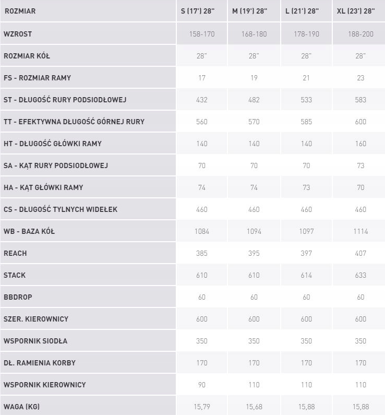Viewport: 385px width, 415px height.
Task: Select the M (19') 28" column header
Action: pyautogui.click(x=249, y=11)
